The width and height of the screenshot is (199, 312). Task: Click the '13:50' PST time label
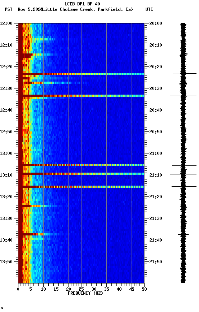click(x=6, y=262)
